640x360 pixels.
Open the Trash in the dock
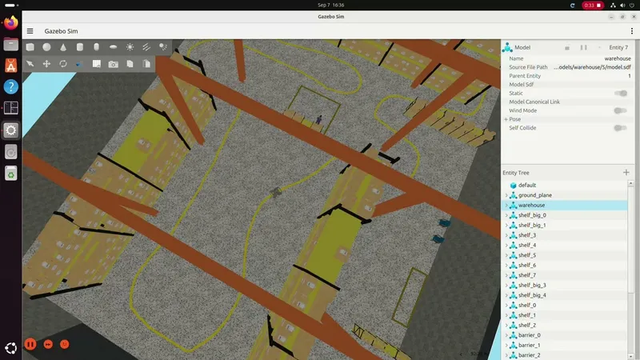11,174
